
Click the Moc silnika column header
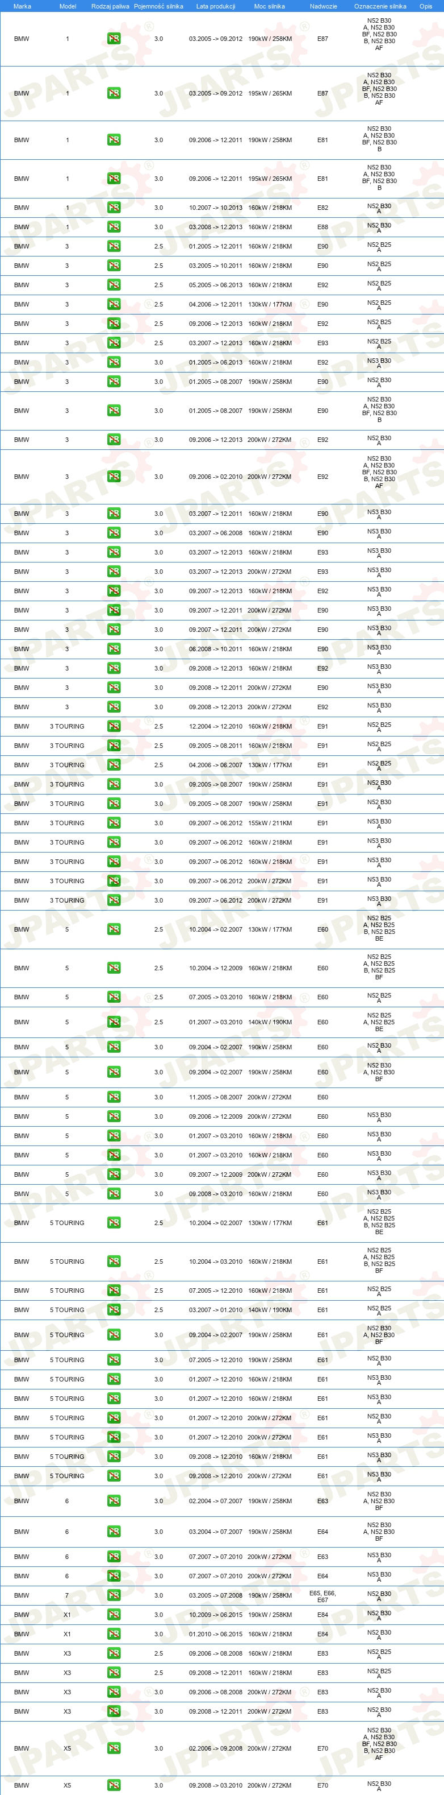(x=269, y=6)
